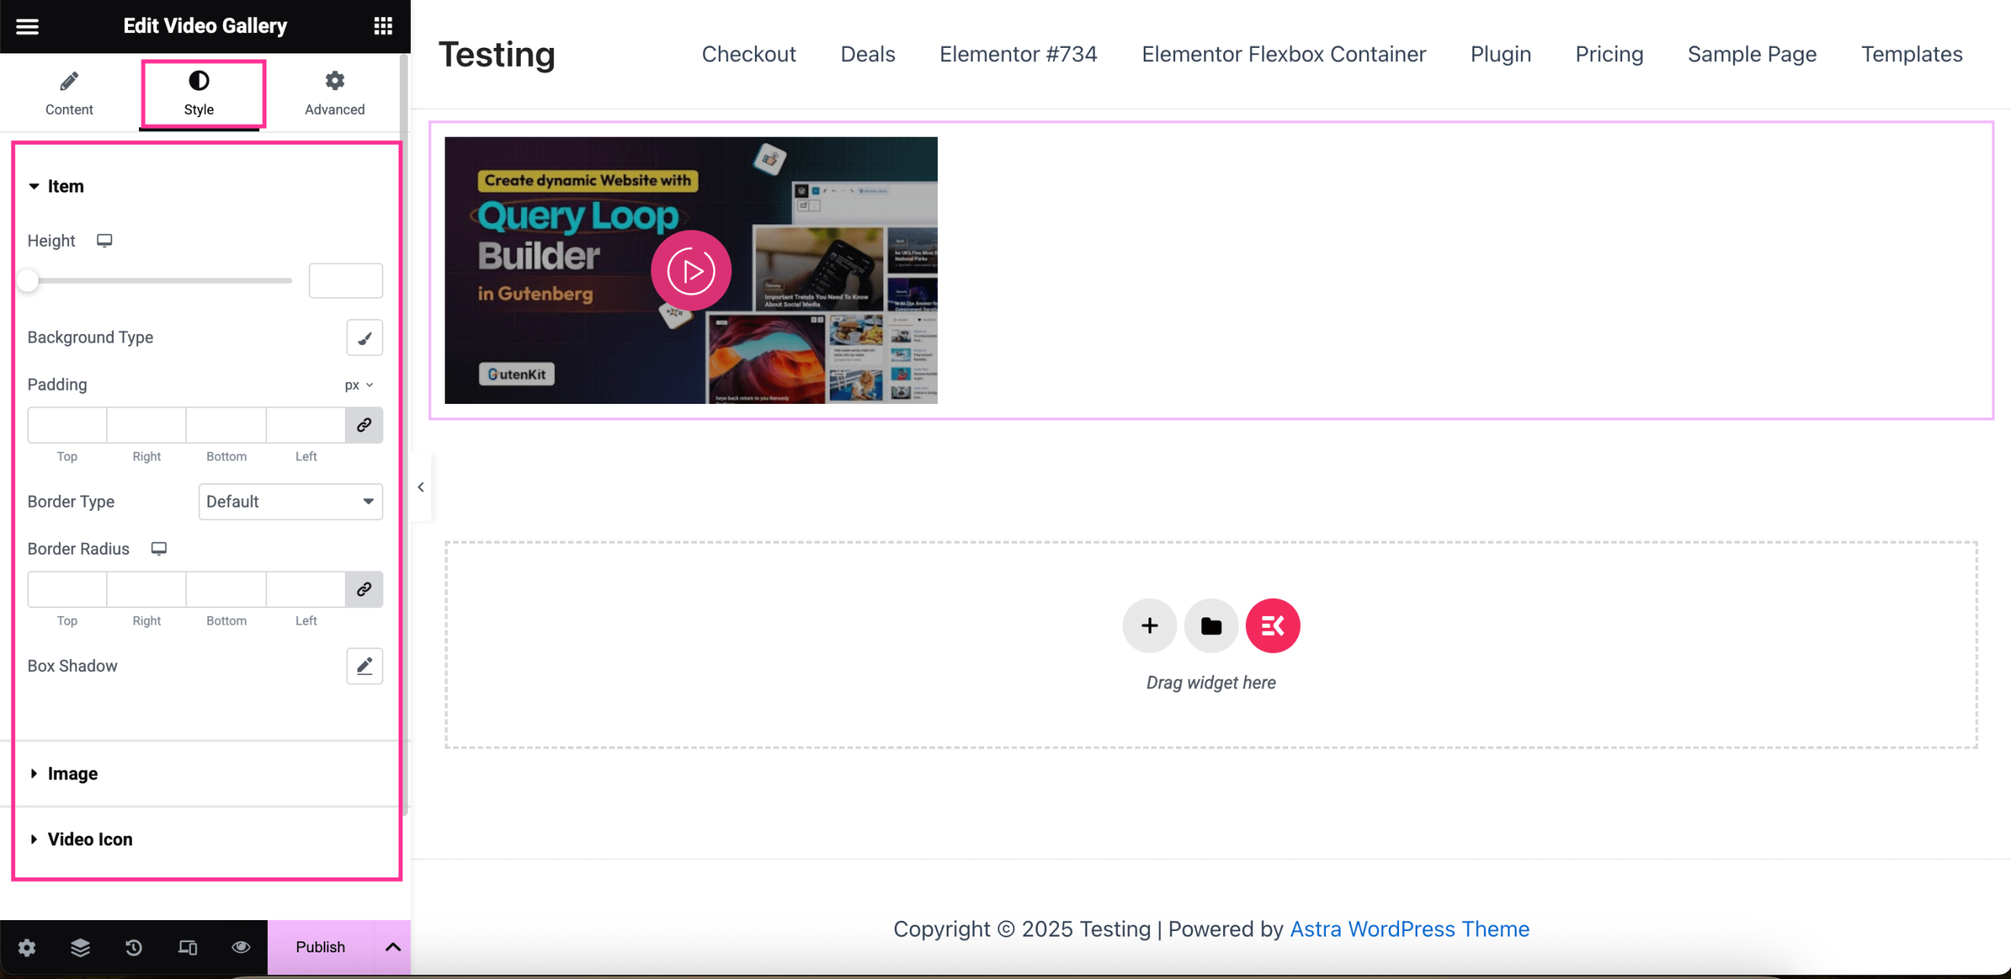2011x979 pixels.
Task: Click the Padding Left input field
Action: click(306, 425)
